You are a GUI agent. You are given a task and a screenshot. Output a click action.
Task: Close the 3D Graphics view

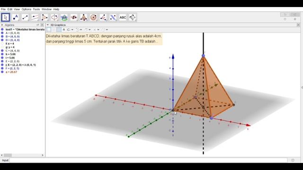298,25
